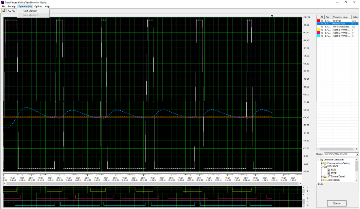Click the STOP document icon in tree
Screen dimensions: 360x209
328,173
